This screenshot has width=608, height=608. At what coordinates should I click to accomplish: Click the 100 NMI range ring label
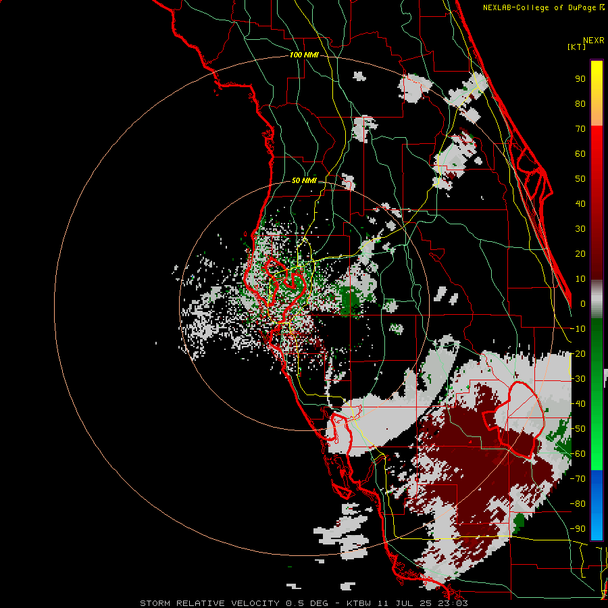click(x=304, y=55)
